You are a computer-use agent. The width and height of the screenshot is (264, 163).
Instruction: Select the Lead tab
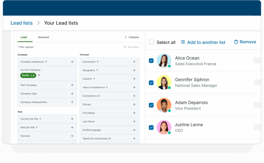coord(24,37)
